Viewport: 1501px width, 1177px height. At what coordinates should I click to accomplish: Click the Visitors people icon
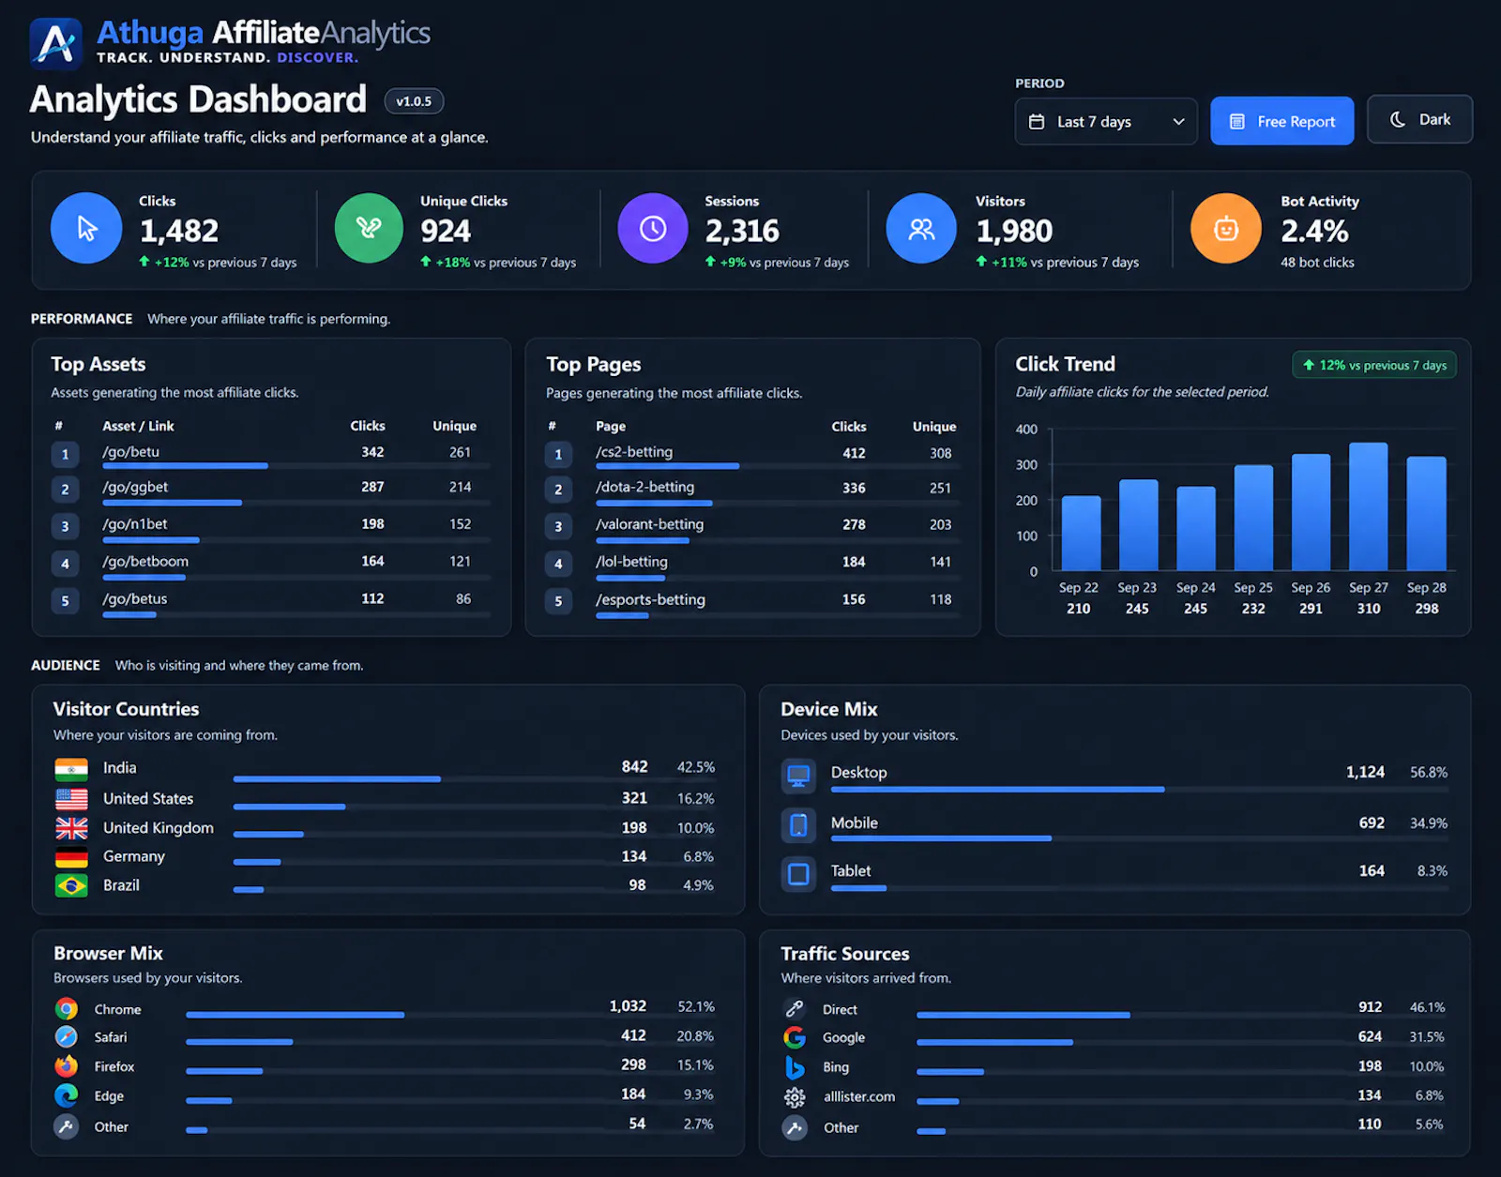[921, 228]
